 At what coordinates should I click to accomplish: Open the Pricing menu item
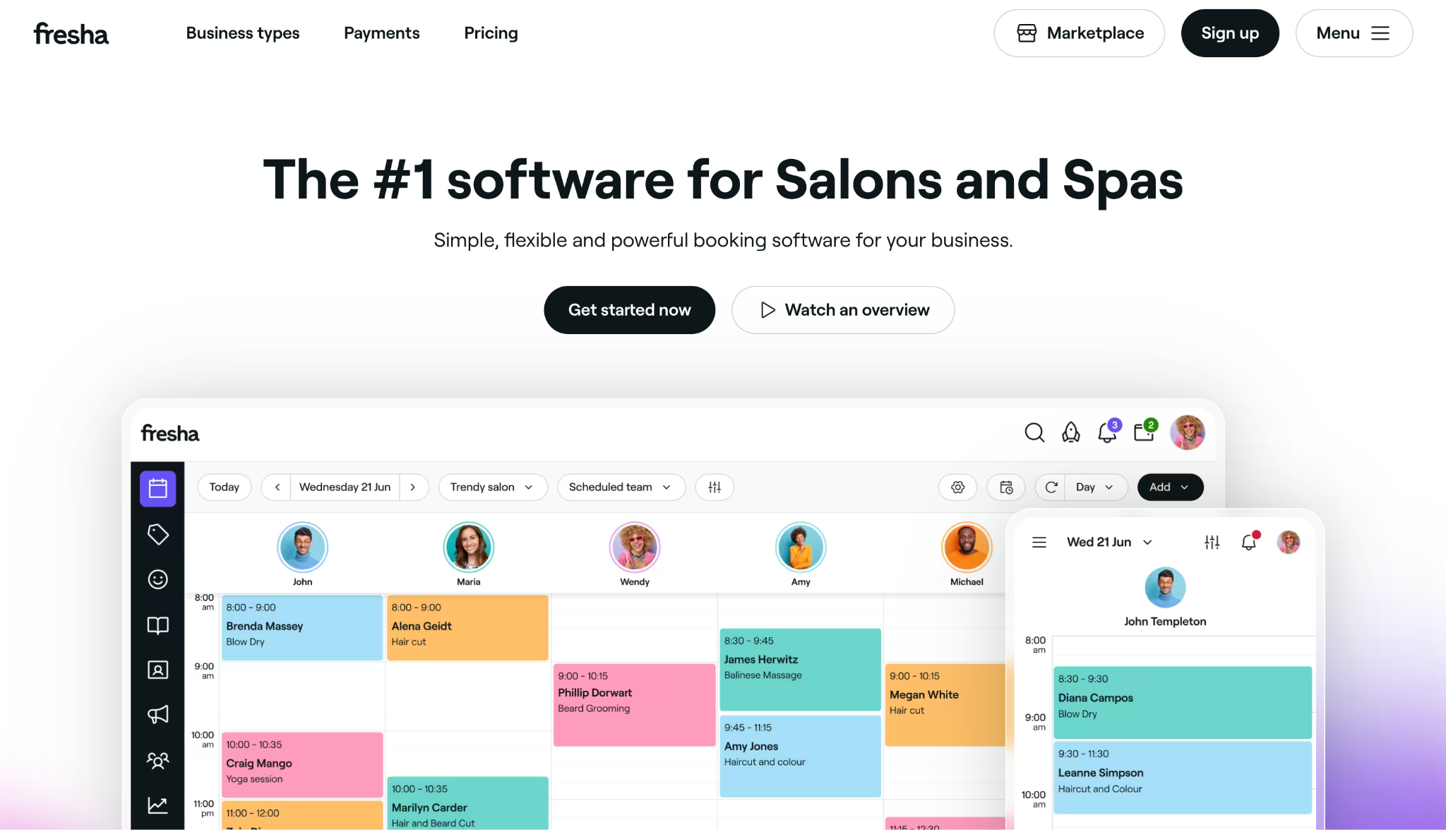point(491,32)
